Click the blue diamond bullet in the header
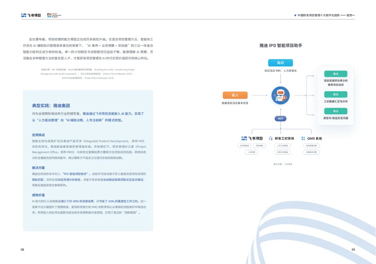376x264 pixels. click(x=295, y=15)
